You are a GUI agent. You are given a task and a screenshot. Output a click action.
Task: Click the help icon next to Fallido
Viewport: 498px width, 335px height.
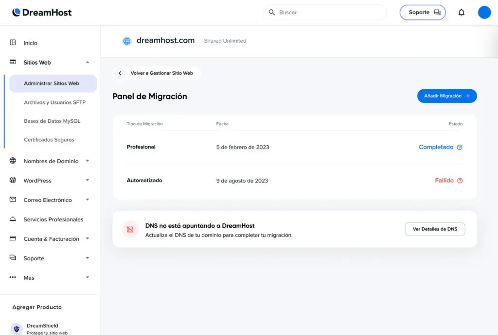click(460, 181)
